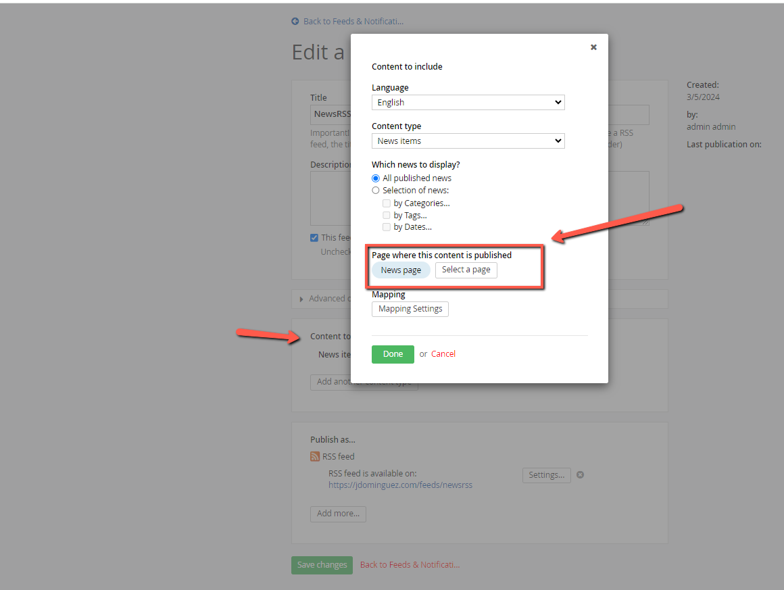The height and width of the screenshot is (590, 784).
Task: Close the dialog with the X icon
Action: coord(593,47)
